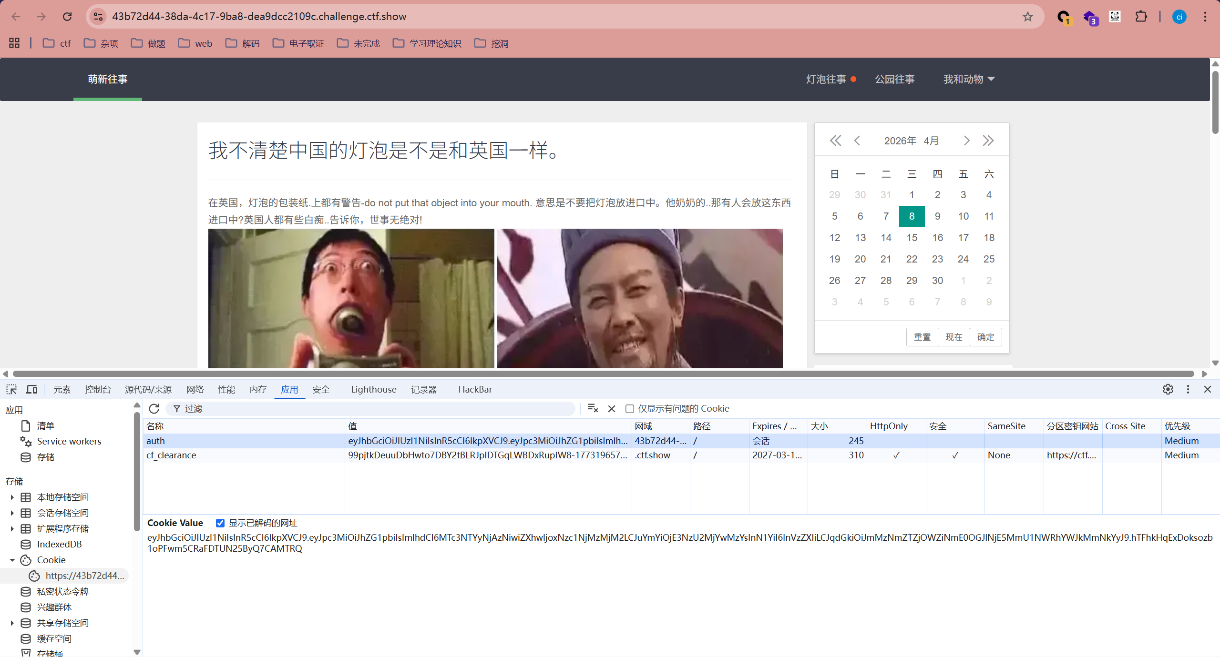Screen dimensions: 1220x657
Task: Click the 确定 button in calendar
Action: pos(985,337)
